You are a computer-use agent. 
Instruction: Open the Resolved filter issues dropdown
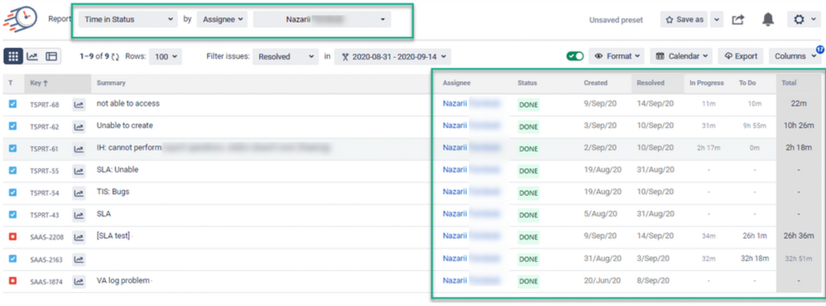(286, 56)
